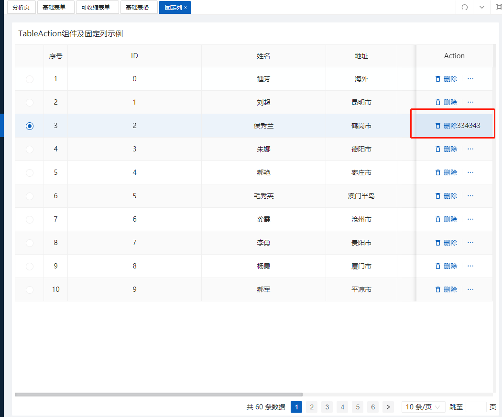Open the 分析页 tab
Image resolution: width=502 pixels, height=417 pixels.
coord(21,8)
